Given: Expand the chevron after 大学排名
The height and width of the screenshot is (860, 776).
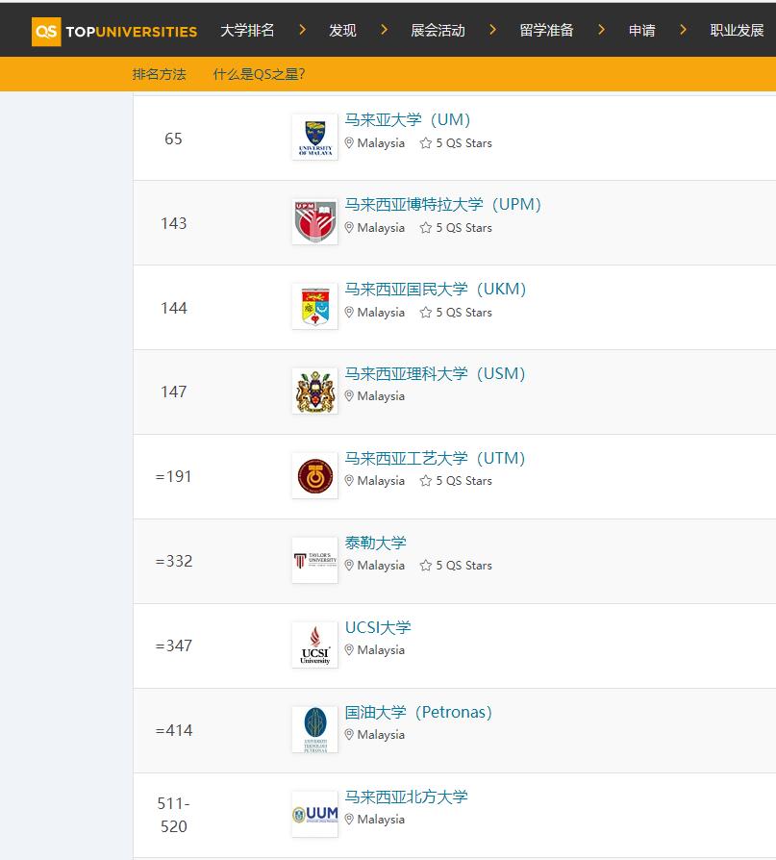Looking at the screenshot, I should (302, 30).
